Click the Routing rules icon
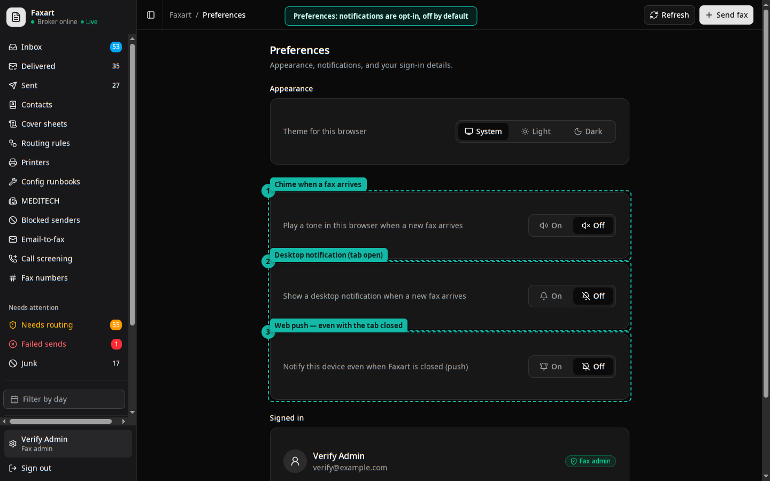 13,143
